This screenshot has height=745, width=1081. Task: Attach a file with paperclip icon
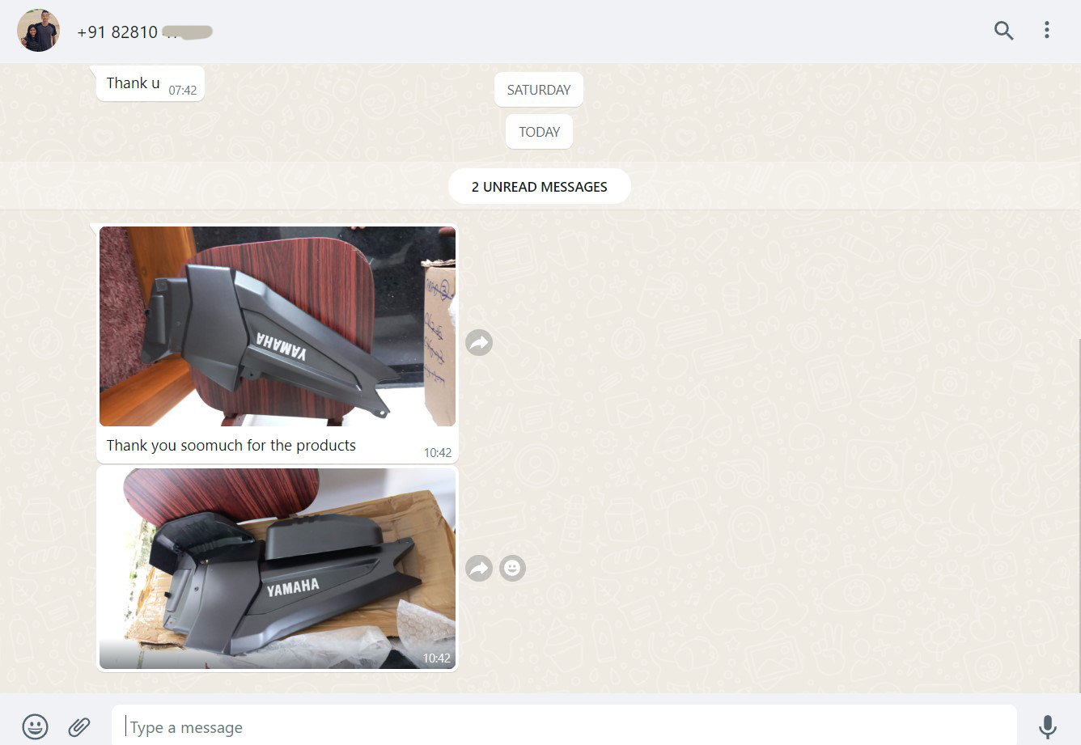click(x=78, y=726)
